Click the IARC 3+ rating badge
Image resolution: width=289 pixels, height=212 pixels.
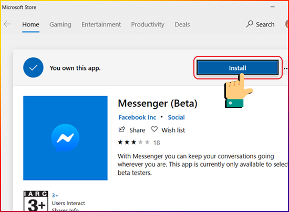click(36, 201)
